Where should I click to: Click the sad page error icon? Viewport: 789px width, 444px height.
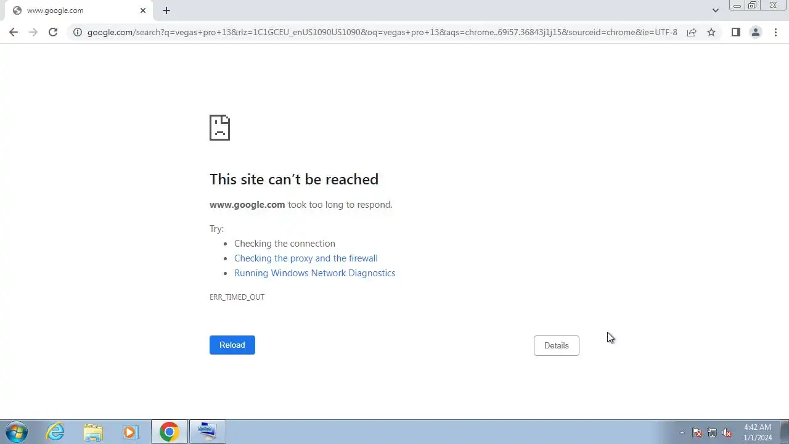[x=219, y=128]
